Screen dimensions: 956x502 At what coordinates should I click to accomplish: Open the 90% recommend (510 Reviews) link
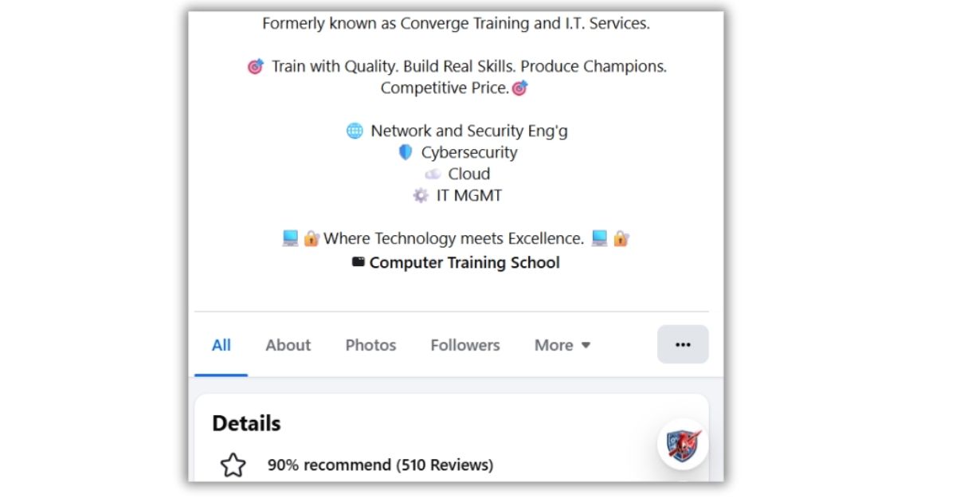click(x=380, y=465)
